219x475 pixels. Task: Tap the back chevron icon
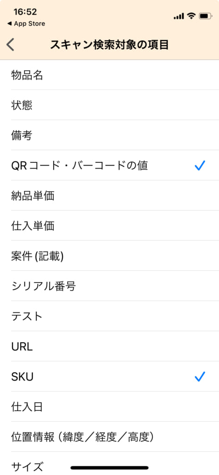click(10, 45)
